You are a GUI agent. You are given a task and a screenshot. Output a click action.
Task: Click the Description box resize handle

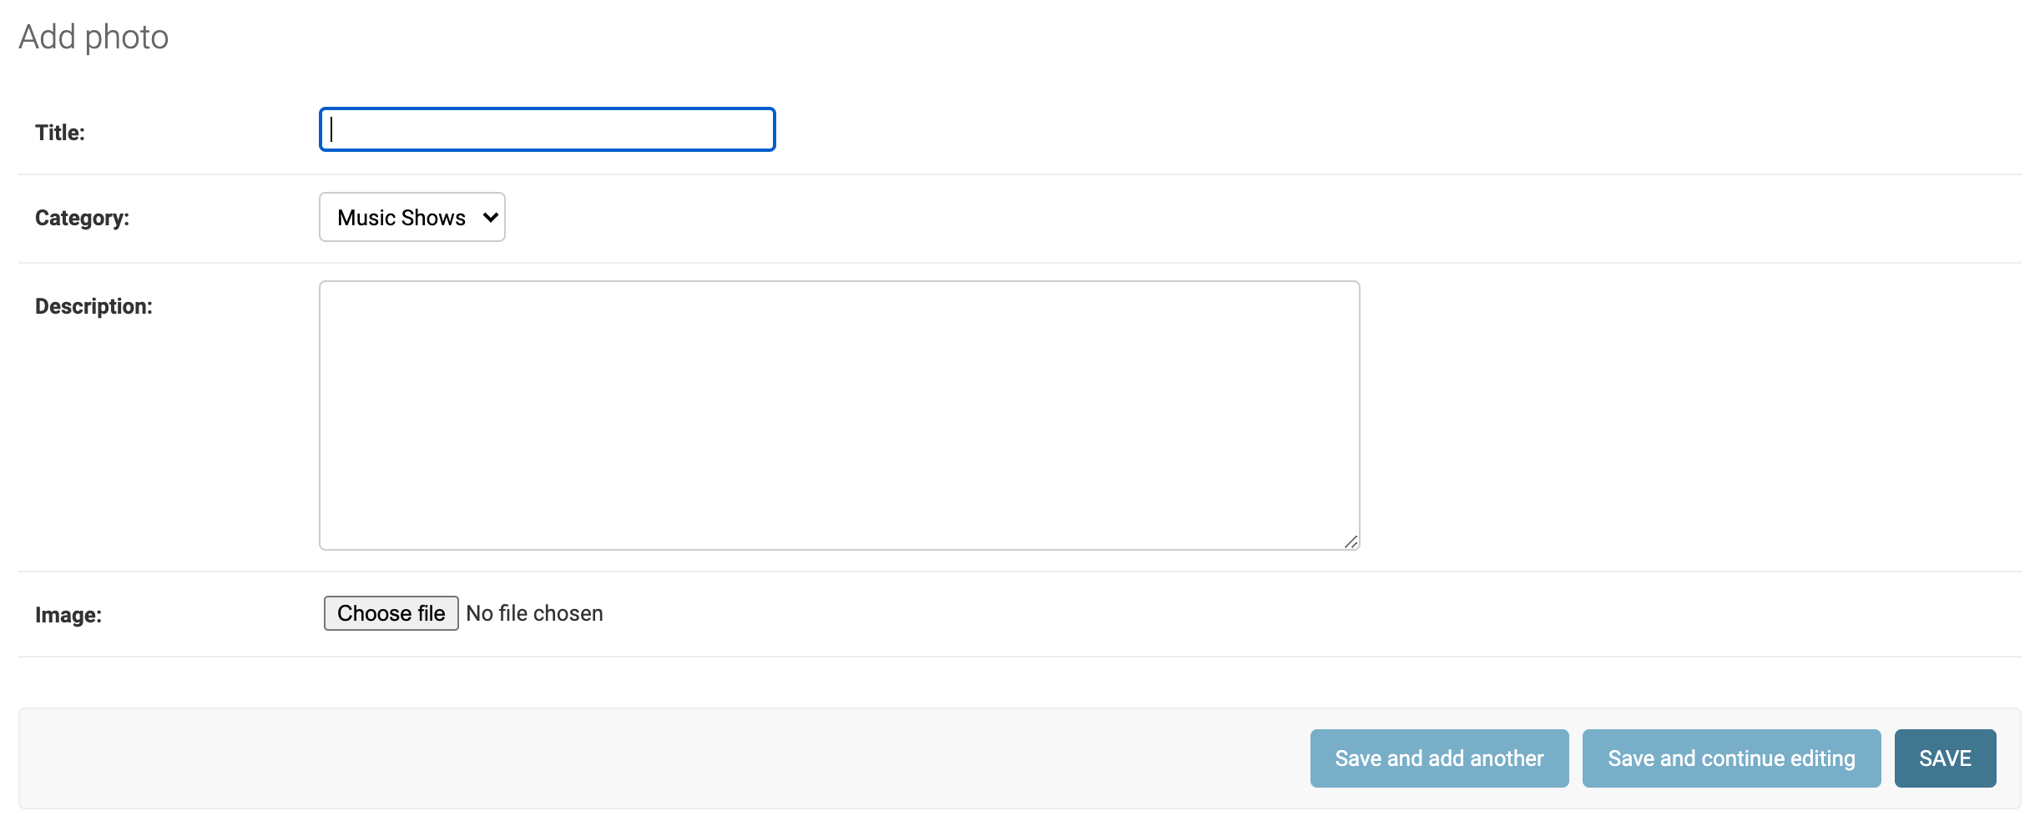point(1351,541)
